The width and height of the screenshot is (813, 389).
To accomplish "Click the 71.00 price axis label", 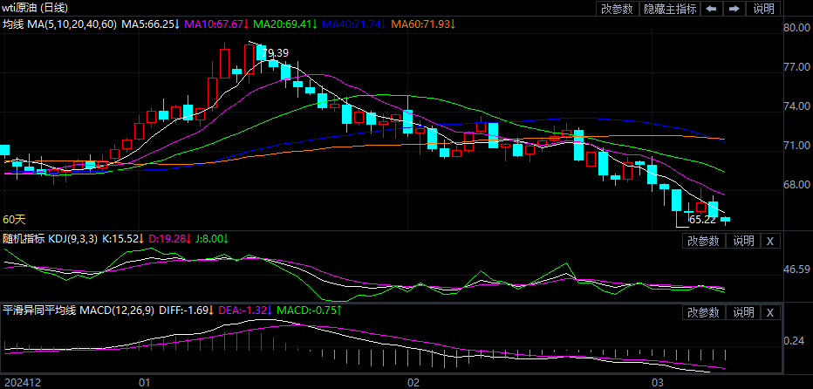I will pos(797,146).
